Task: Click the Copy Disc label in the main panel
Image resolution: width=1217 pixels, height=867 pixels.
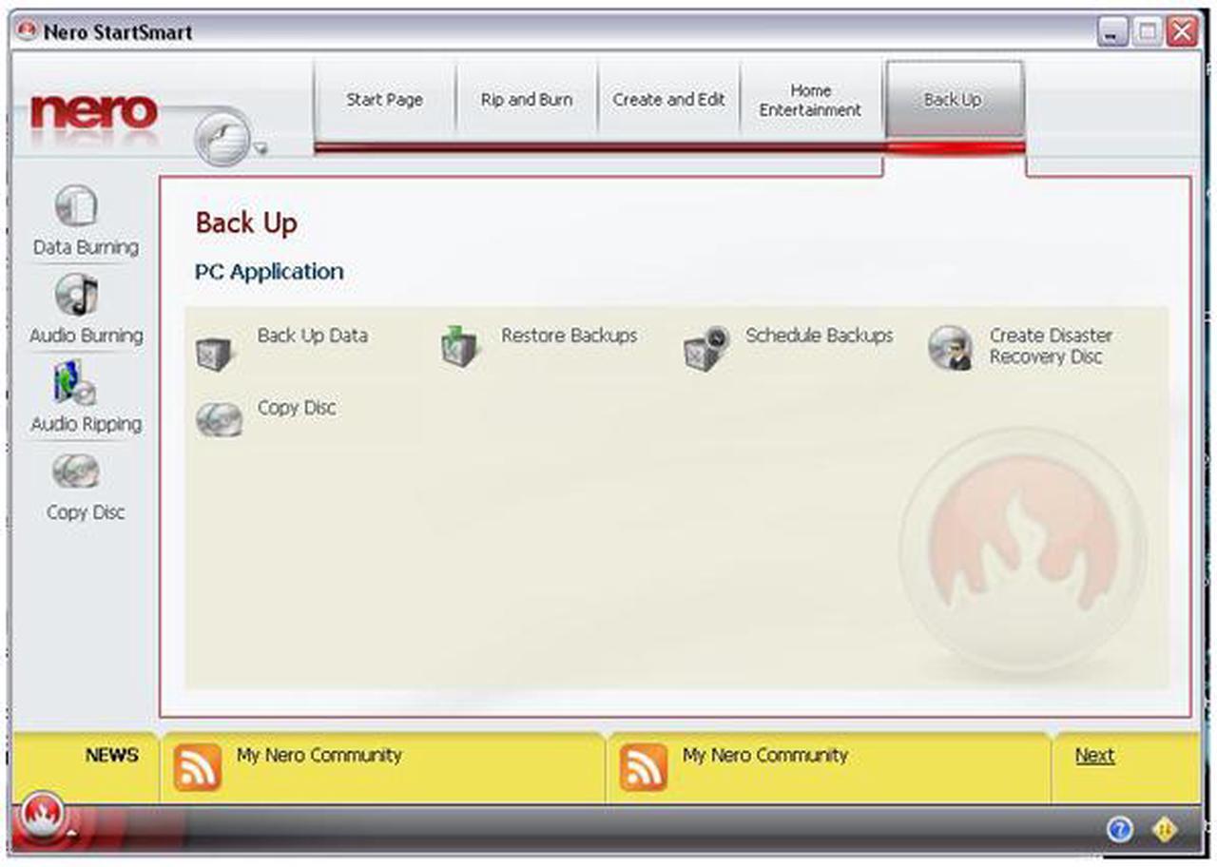Action: point(297,408)
